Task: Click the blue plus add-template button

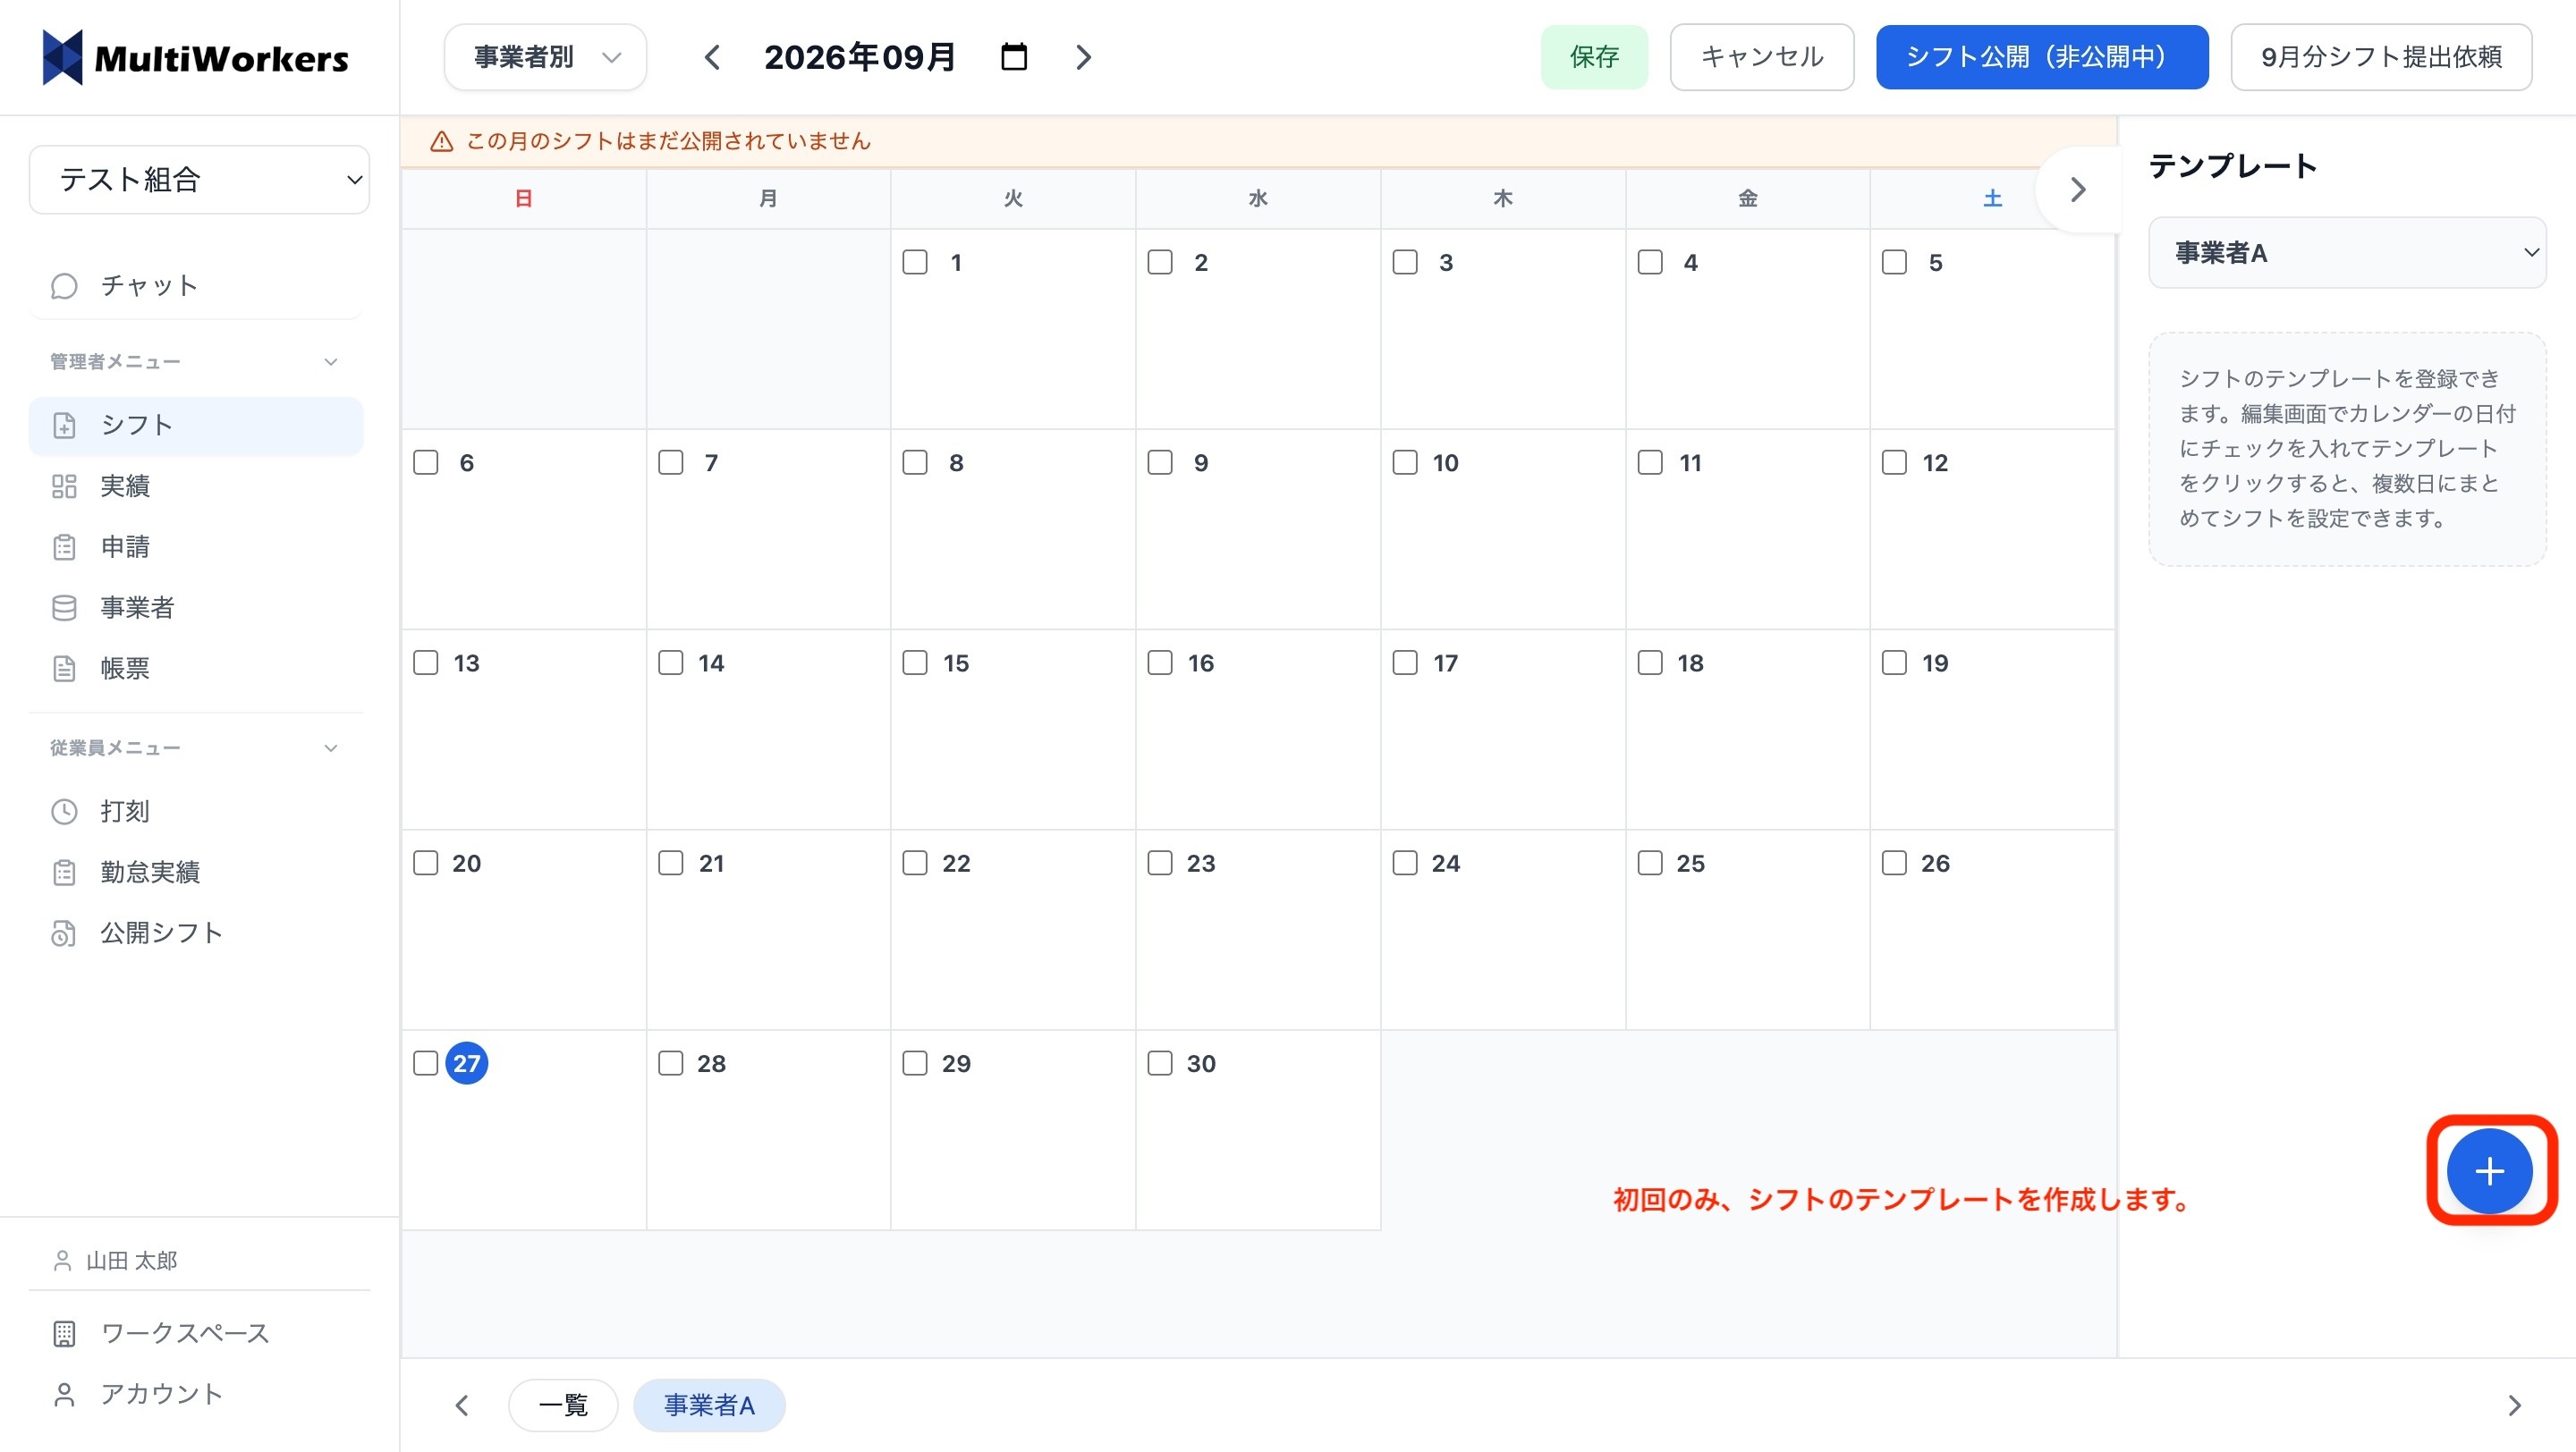Action: tap(2489, 1170)
